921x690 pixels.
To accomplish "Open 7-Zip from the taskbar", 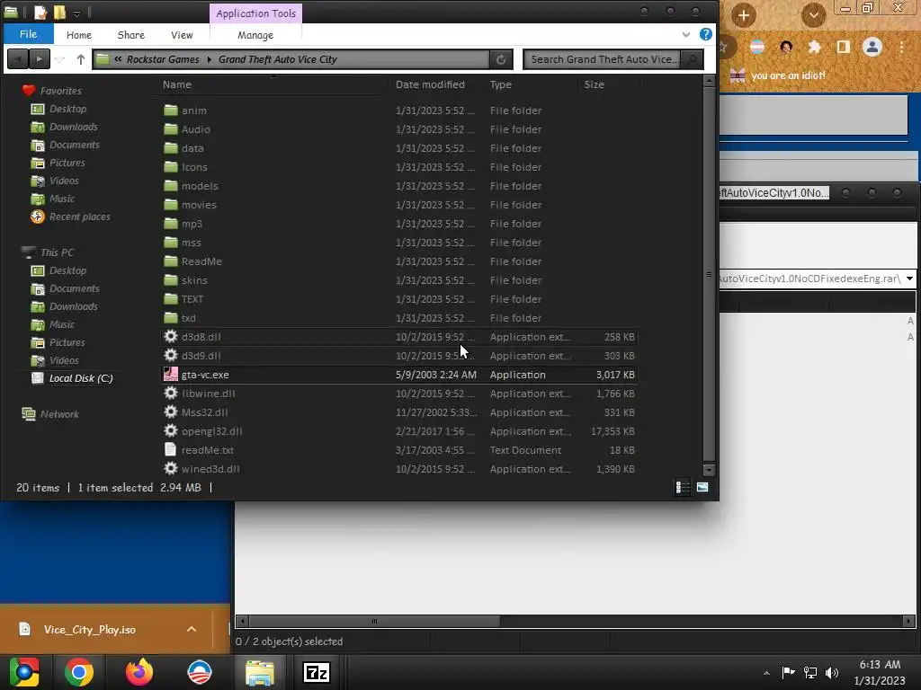I will 317,672.
